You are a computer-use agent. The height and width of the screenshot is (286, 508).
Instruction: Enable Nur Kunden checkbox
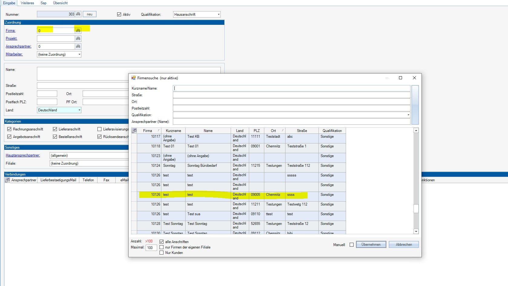coord(162,253)
